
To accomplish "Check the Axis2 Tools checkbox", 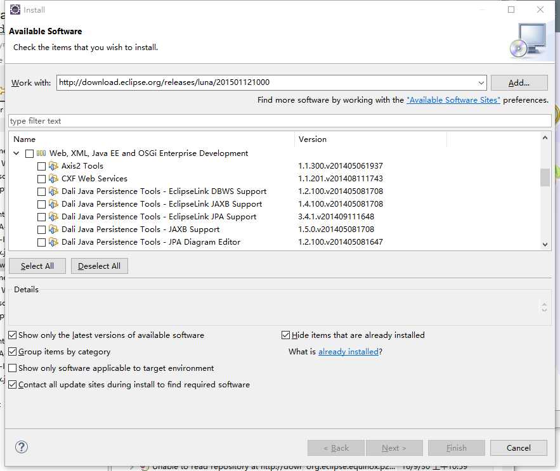I will click(x=41, y=166).
